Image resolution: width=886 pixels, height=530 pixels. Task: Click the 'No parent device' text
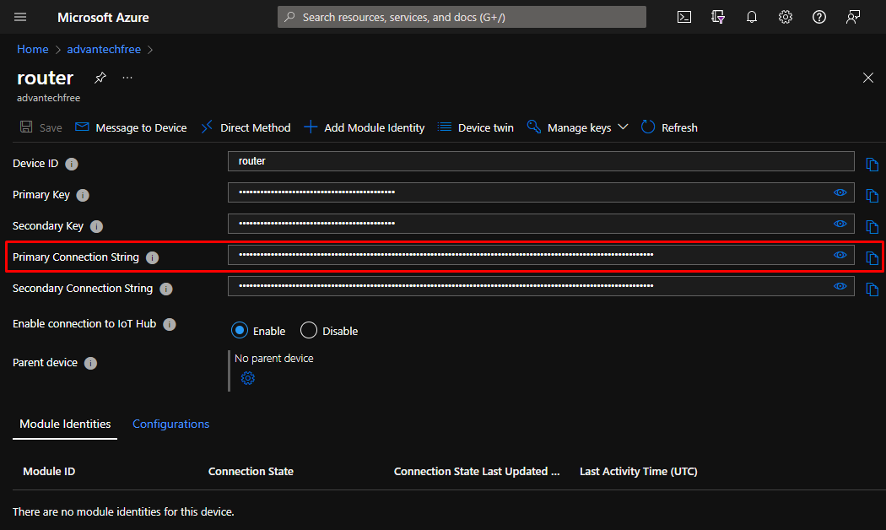[274, 358]
